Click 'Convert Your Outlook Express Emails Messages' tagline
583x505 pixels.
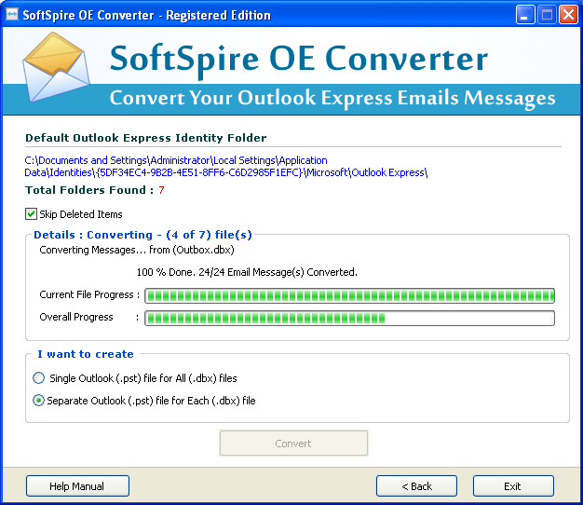(332, 99)
